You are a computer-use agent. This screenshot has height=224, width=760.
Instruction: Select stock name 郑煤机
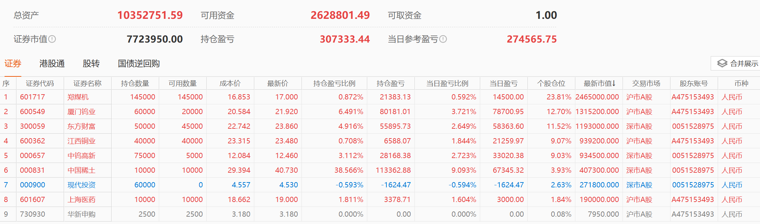(78, 97)
